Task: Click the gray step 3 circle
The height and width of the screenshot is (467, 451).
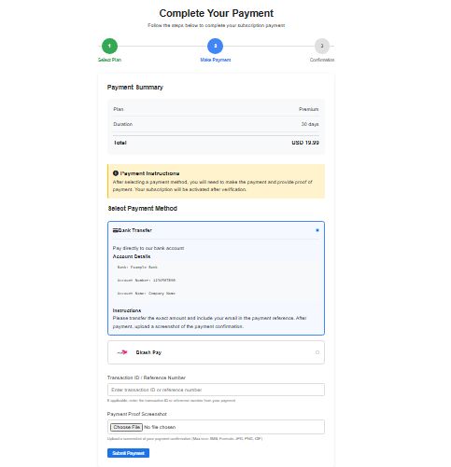Action: (x=322, y=46)
